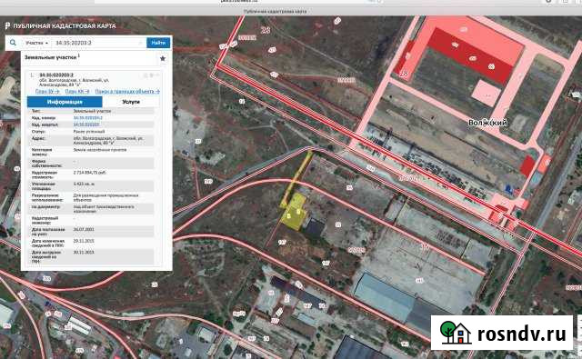The image size is (582, 359).
Task: Add the parcel to favorites with the star icon
Action: click(163, 58)
